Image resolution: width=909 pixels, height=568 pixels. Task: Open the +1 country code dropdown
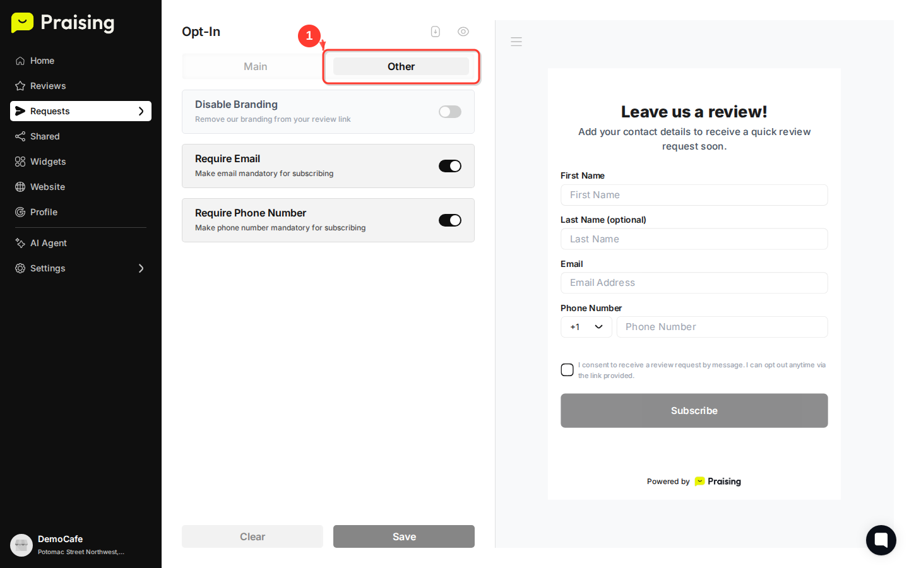[x=586, y=327]
